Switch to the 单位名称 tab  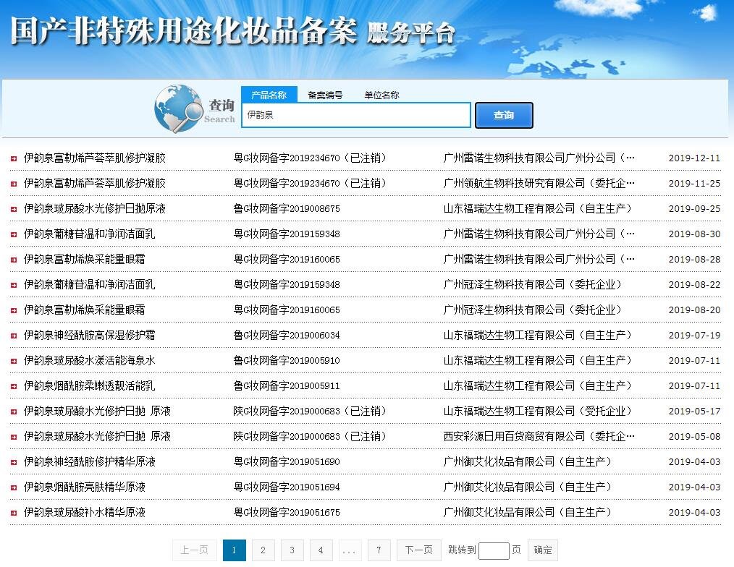[381, 95]
